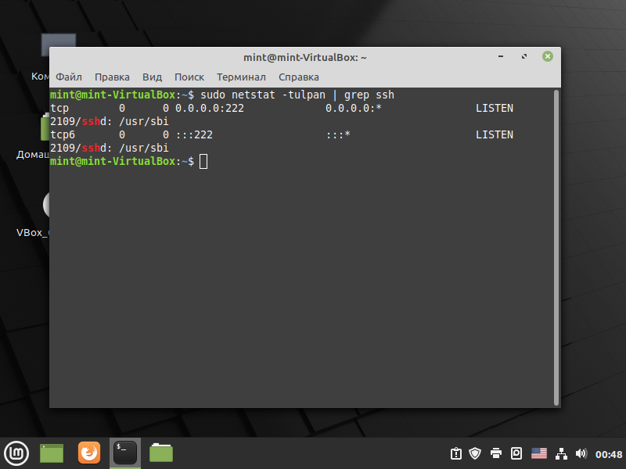Open the Files manager from panel

click(x=161, y=453)
